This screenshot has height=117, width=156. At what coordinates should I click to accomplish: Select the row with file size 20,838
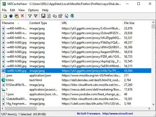[x=76, y=33]
